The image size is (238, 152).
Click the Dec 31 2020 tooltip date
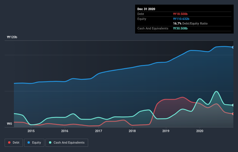pos(146,9)
